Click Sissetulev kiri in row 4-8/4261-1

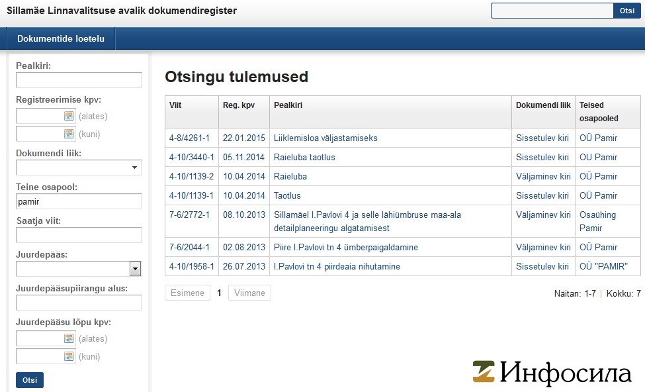click(x=542, y=138)
